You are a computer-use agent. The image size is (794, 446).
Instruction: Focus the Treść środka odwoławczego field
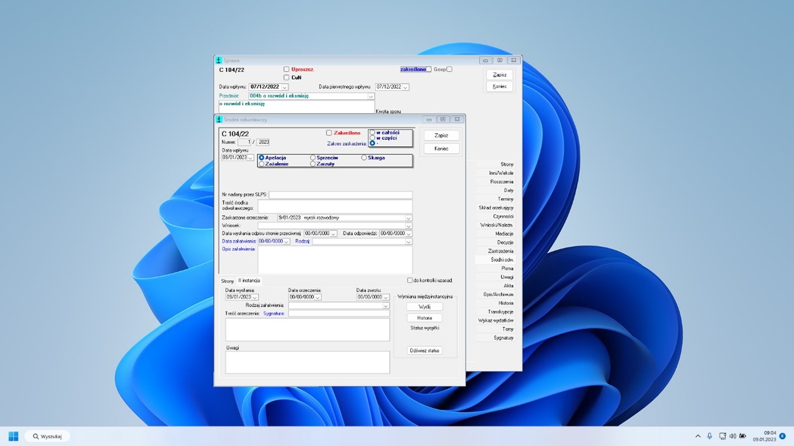[x=335, y=207]
